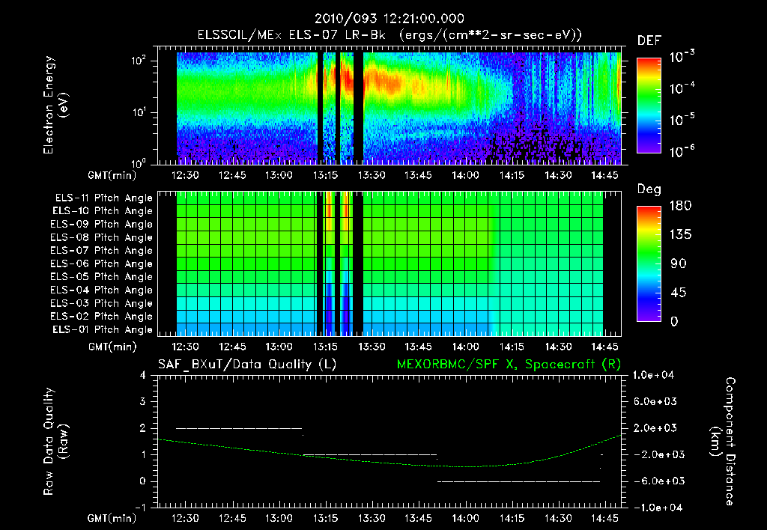Click 12:30 on the data quality time axis
This screenshot has height=530, width=767.
(186, 518)
